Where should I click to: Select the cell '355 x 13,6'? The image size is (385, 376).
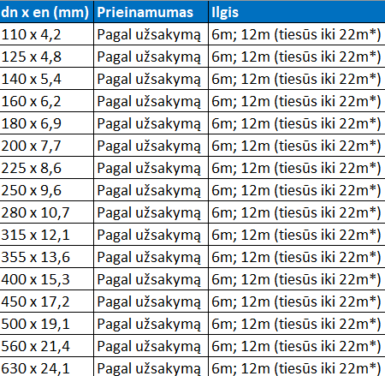point(46,257)
